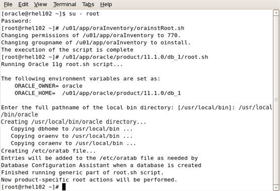
Task: Open the File menu
Action: point(8,4)
